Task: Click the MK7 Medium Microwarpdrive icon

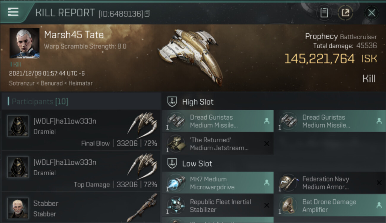Action: pos(176,183)
